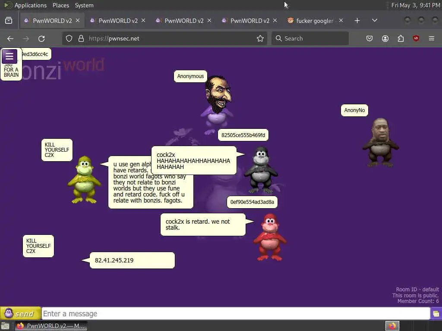Open the uBlock Origin extension icon
Image resolution: width=442 pixels, height=331 pixels.
416,38
